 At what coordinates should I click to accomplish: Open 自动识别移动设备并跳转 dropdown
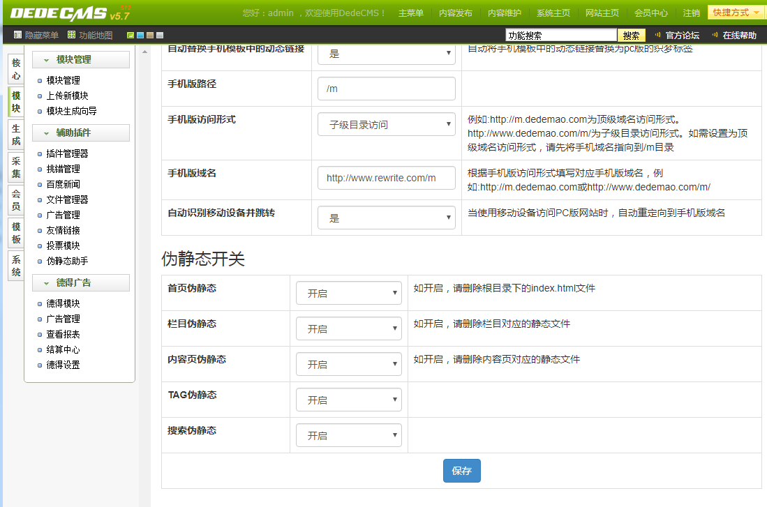387,218
